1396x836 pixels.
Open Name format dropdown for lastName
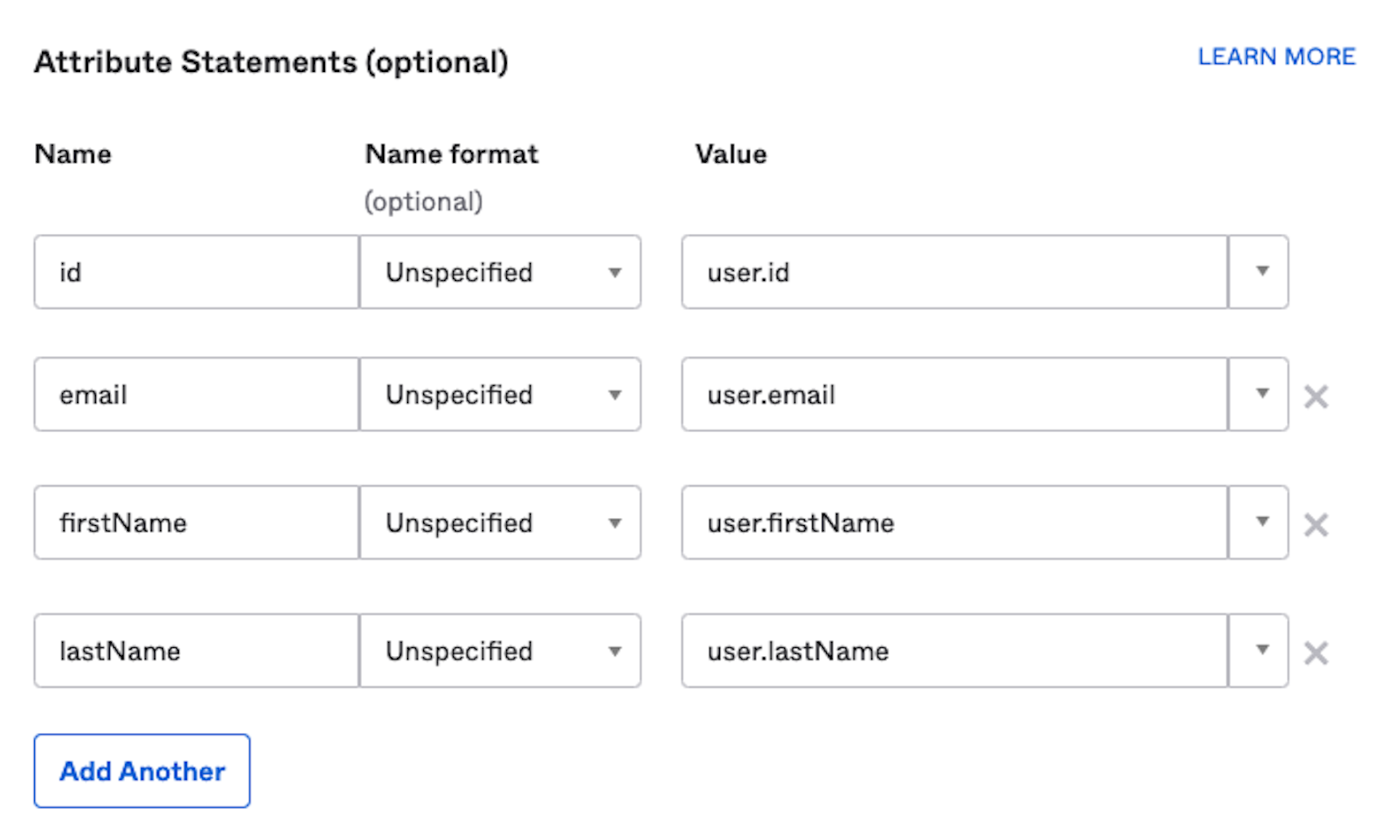pos(500,649)
